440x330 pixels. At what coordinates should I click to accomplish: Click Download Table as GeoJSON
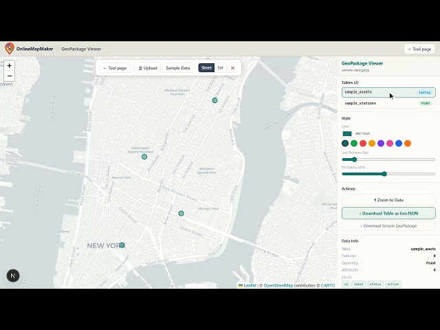pos(388,213)
